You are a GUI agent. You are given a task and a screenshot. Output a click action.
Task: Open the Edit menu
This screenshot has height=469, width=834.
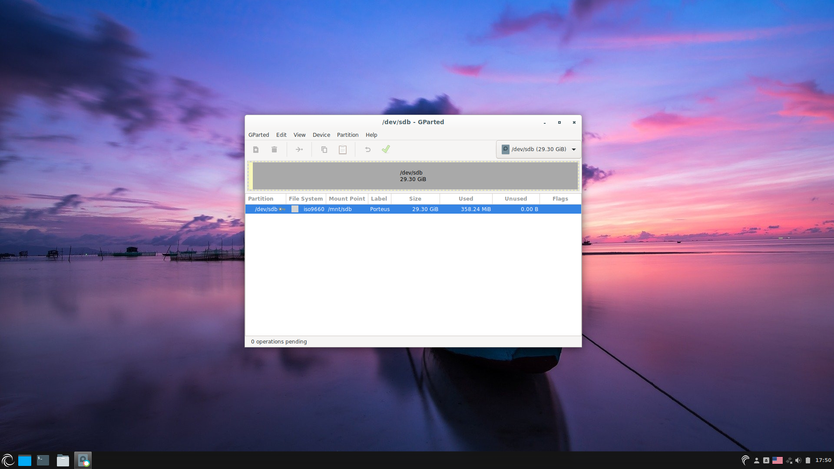point(281,135)
